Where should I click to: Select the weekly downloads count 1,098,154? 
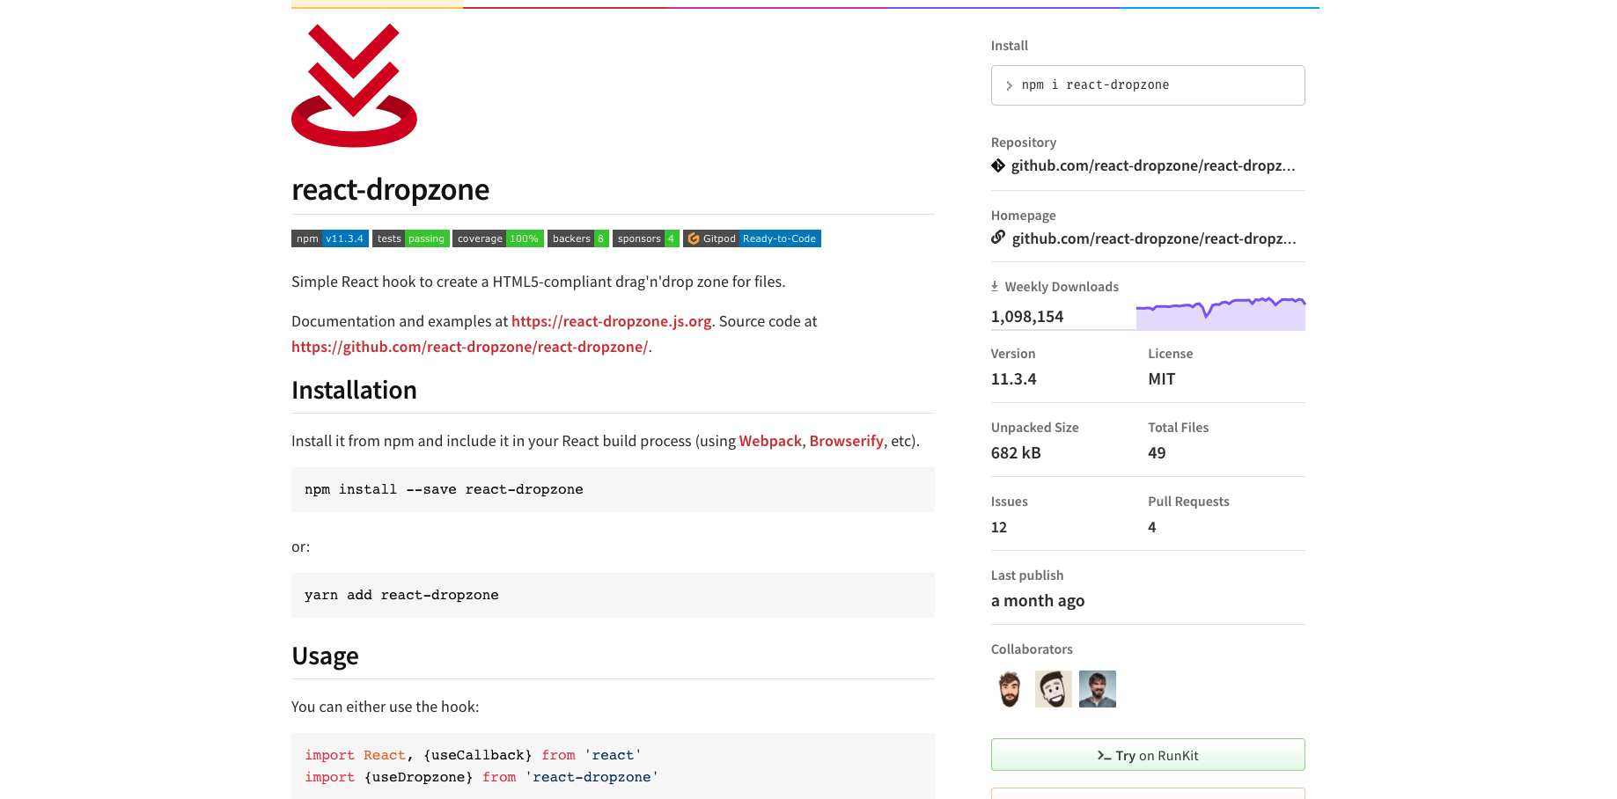click(x=1027, y=317)
